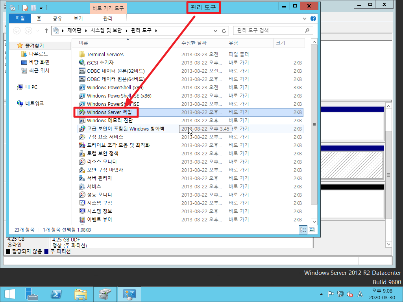Open the 파일 ribbon tab
Screen dimensions: 403x302
click(20, 18)
